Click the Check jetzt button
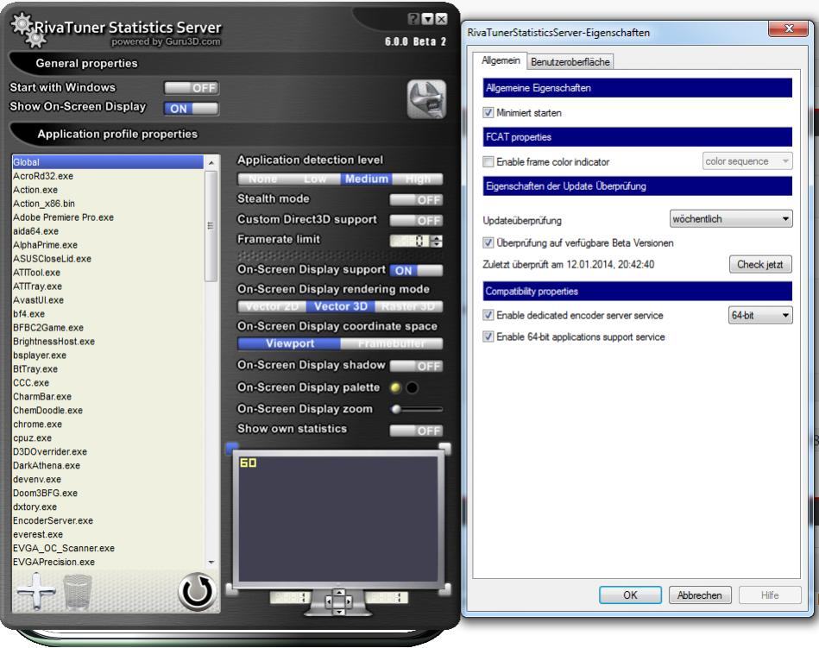This screenshot has height=648, width=819. click(760, 264)
